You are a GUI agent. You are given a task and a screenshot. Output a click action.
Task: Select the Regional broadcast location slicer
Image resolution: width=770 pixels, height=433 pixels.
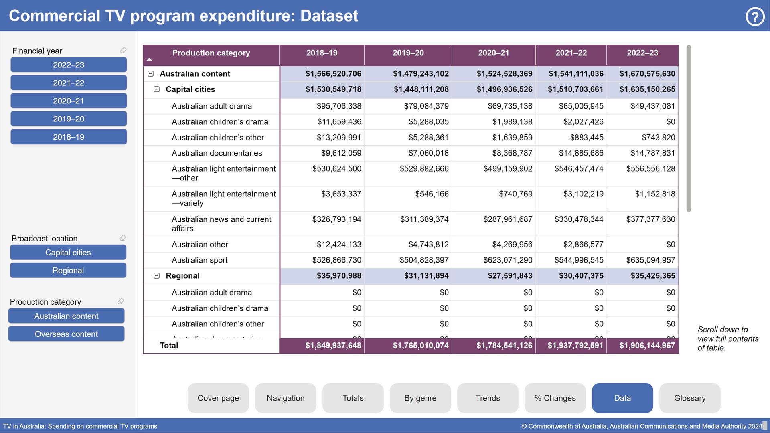click(x=68, y=271)
